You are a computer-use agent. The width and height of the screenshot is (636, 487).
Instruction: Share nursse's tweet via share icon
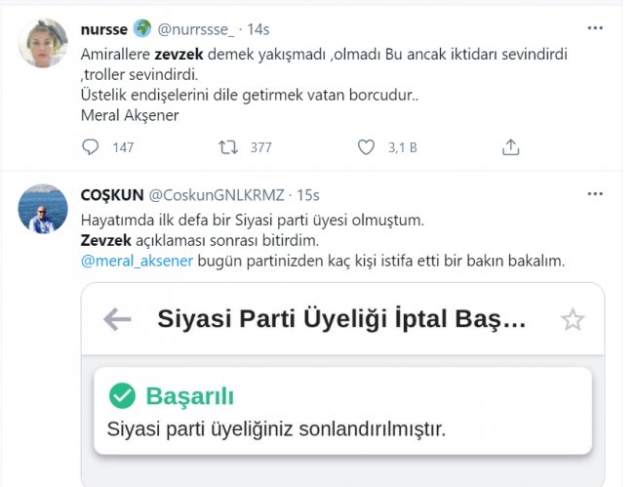click(511, 147)
